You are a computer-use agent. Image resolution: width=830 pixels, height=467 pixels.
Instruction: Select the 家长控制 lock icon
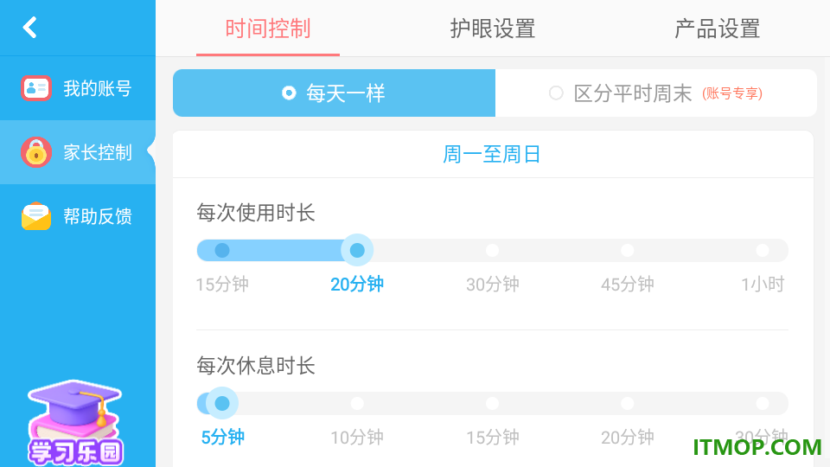pos(36,152)
